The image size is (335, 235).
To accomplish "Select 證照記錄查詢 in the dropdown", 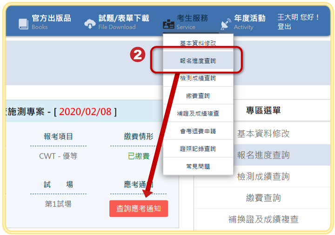I will click(x=198, y=149).
